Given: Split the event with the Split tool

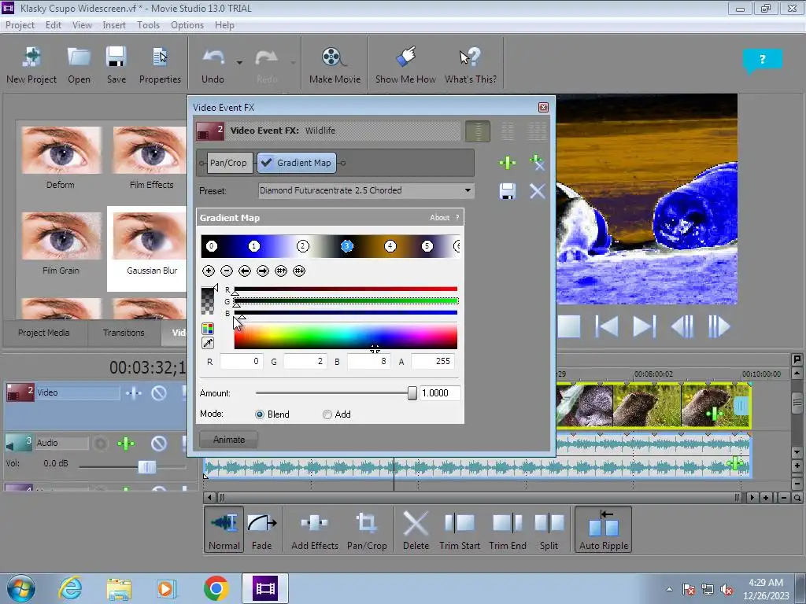Looking at the screenshot, I should (x=549, y=529).
